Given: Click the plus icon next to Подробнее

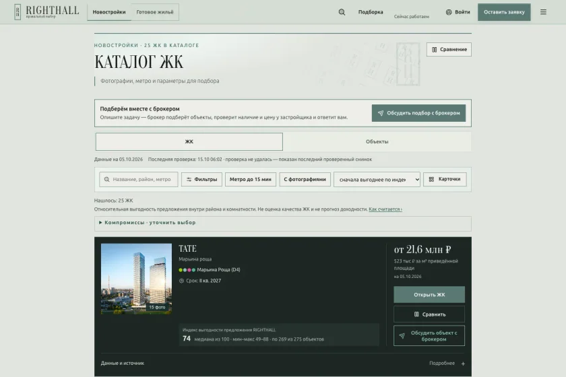Looking at the screenshot, I should 463,364.
